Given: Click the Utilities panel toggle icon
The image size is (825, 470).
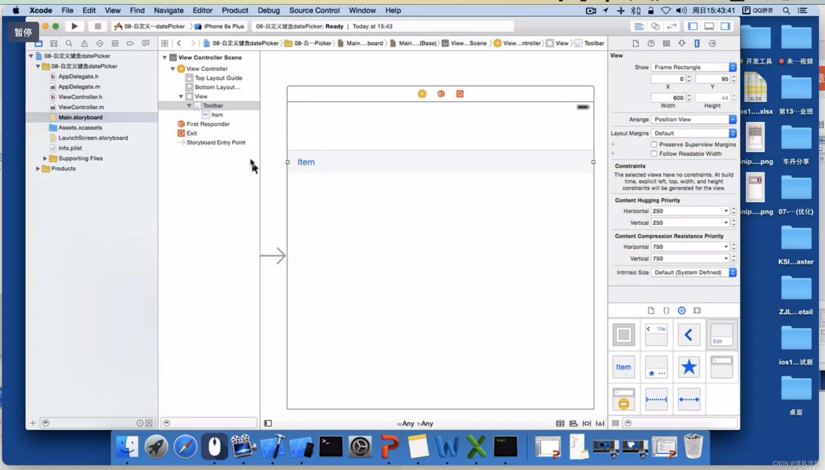Looking at the screenshot, I should (x=726, y=26).
